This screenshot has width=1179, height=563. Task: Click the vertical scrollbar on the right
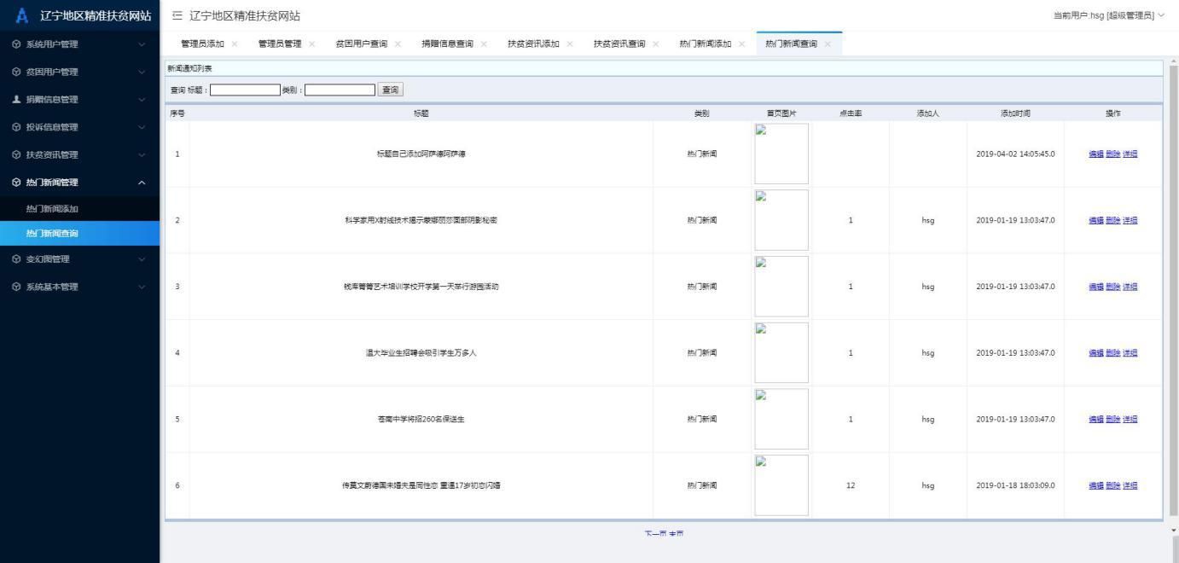point(1173,290)
